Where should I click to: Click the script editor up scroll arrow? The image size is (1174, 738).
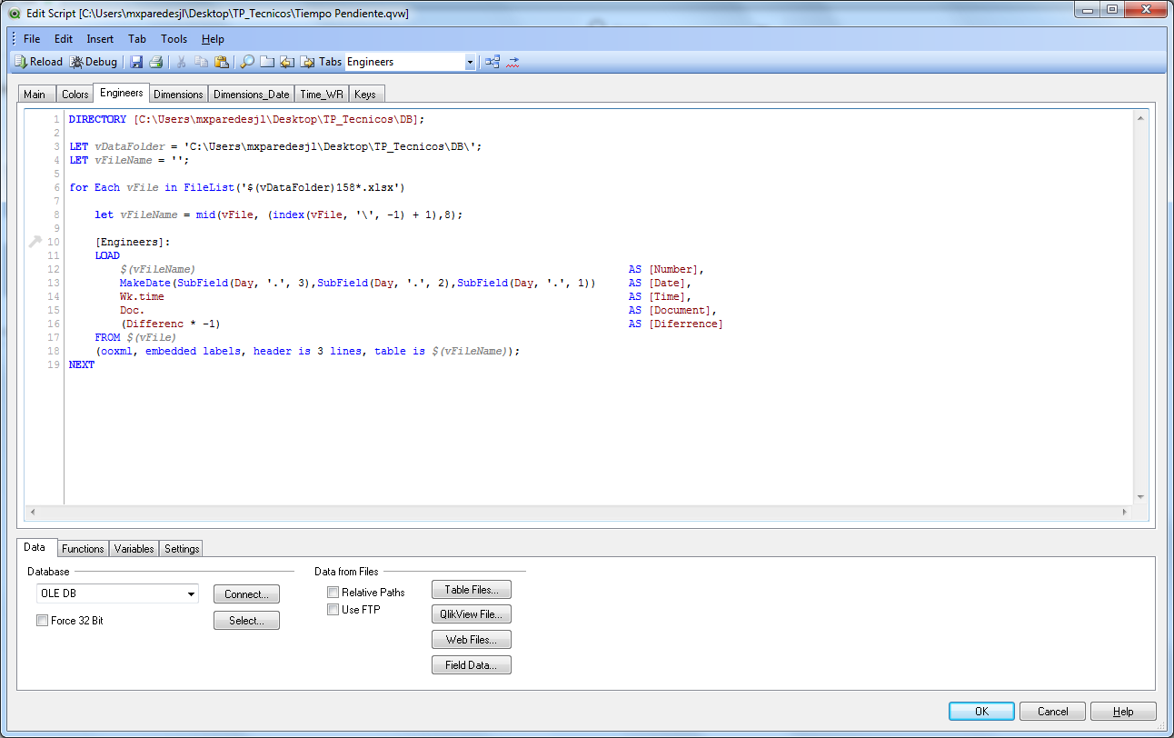(1141, 118)
